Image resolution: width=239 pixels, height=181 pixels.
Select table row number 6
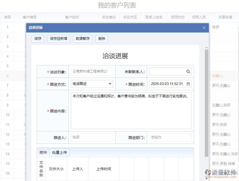click(7, 76)
